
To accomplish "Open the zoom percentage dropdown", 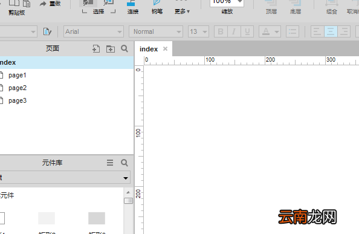I will pos(240,2).
